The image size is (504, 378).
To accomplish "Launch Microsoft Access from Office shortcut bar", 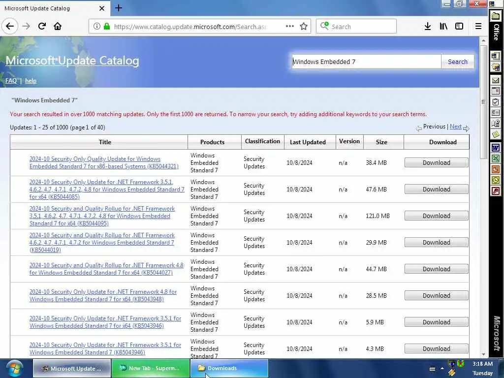I will [496, 191].
